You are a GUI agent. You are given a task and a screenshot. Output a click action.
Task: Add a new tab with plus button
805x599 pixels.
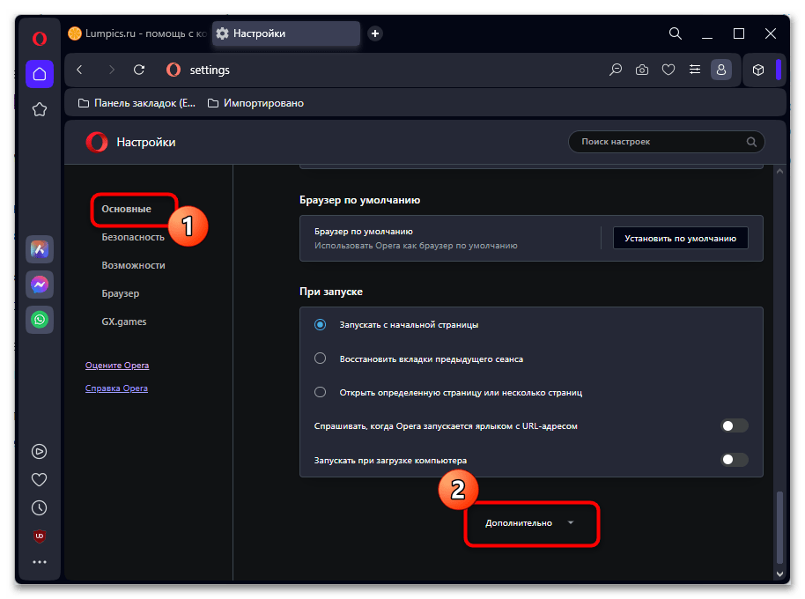pos(375,33)
